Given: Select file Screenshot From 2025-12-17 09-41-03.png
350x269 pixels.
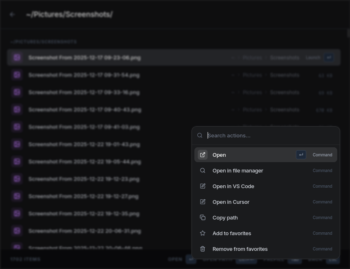Looking at the screenshot, I should tap(99, 127).
